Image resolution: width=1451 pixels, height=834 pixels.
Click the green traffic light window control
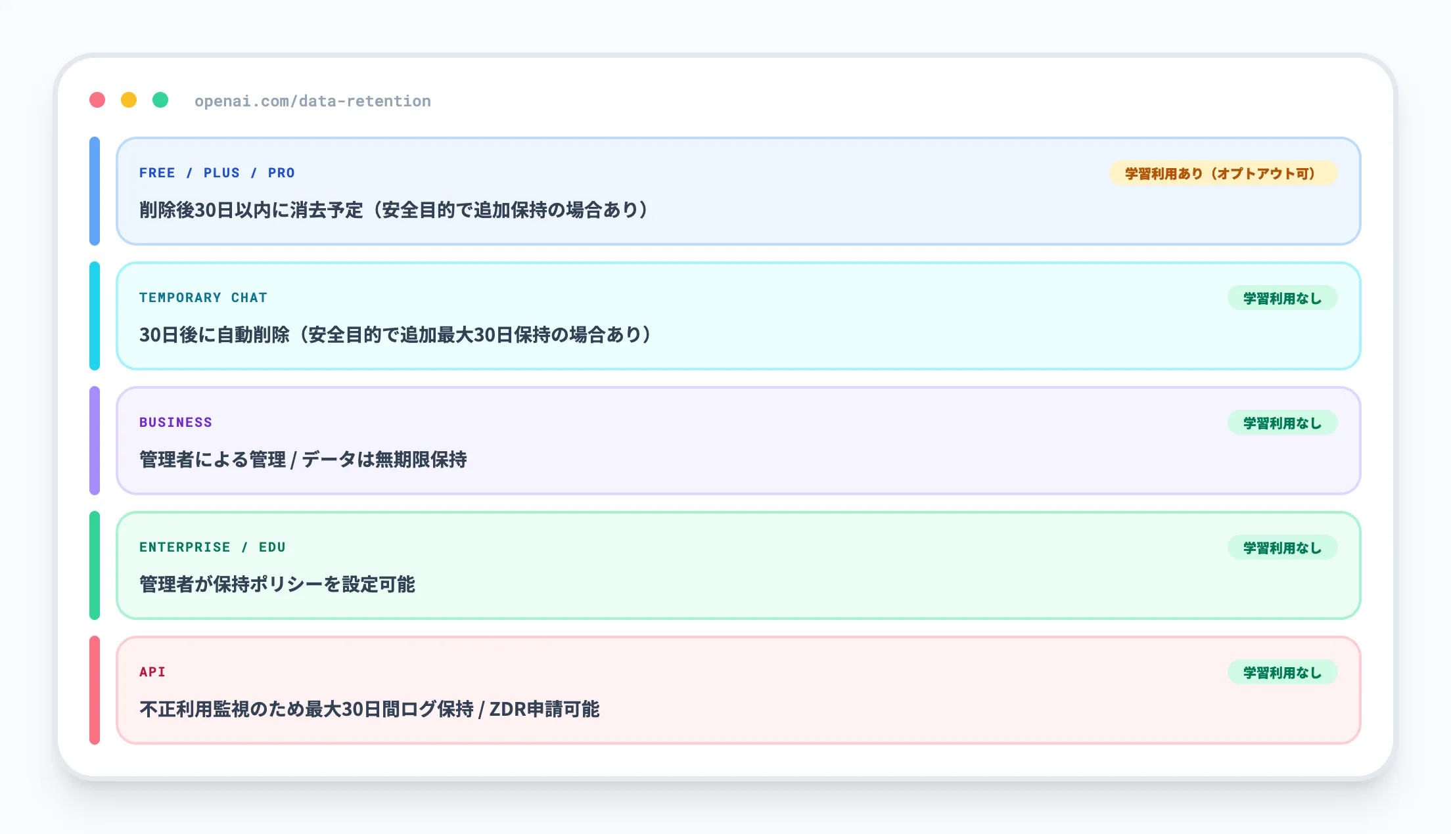161,100
